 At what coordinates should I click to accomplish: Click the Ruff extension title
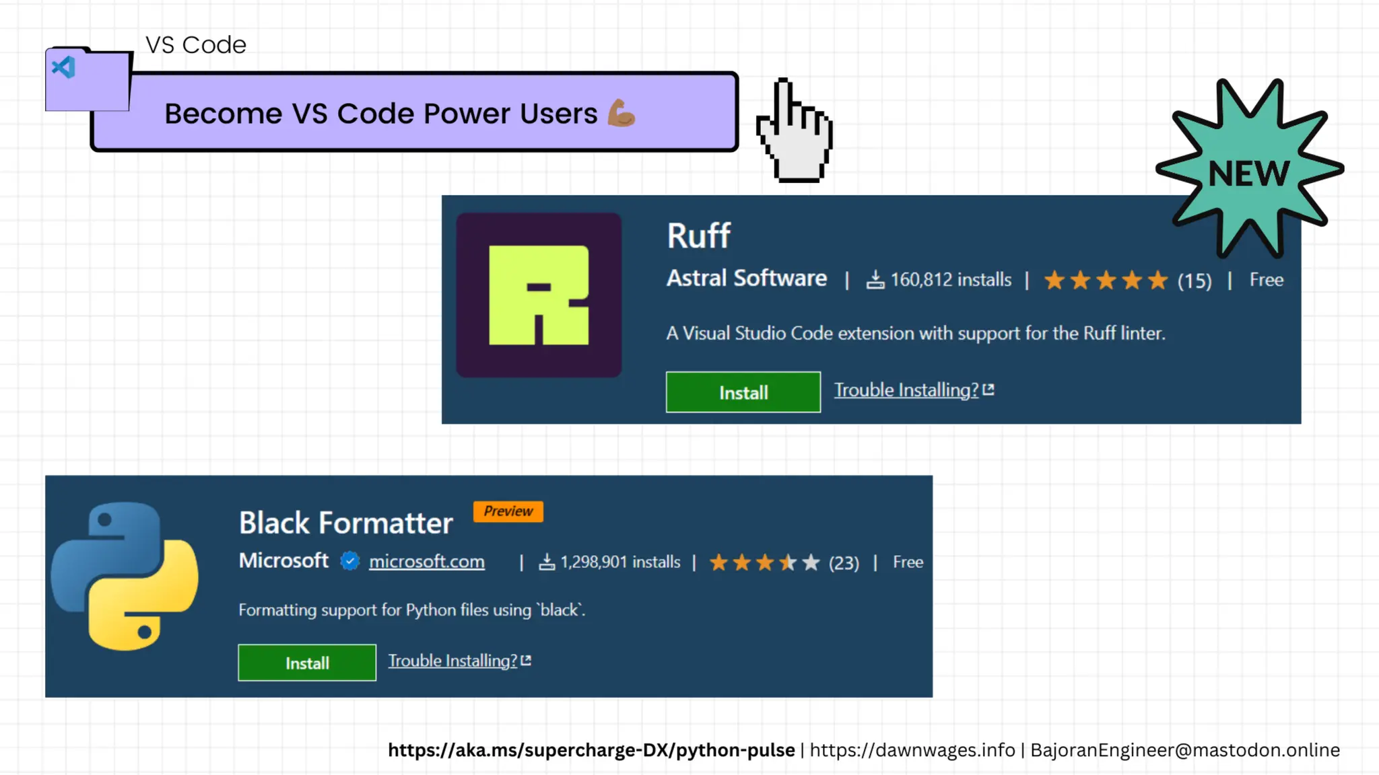click(698, 236)
